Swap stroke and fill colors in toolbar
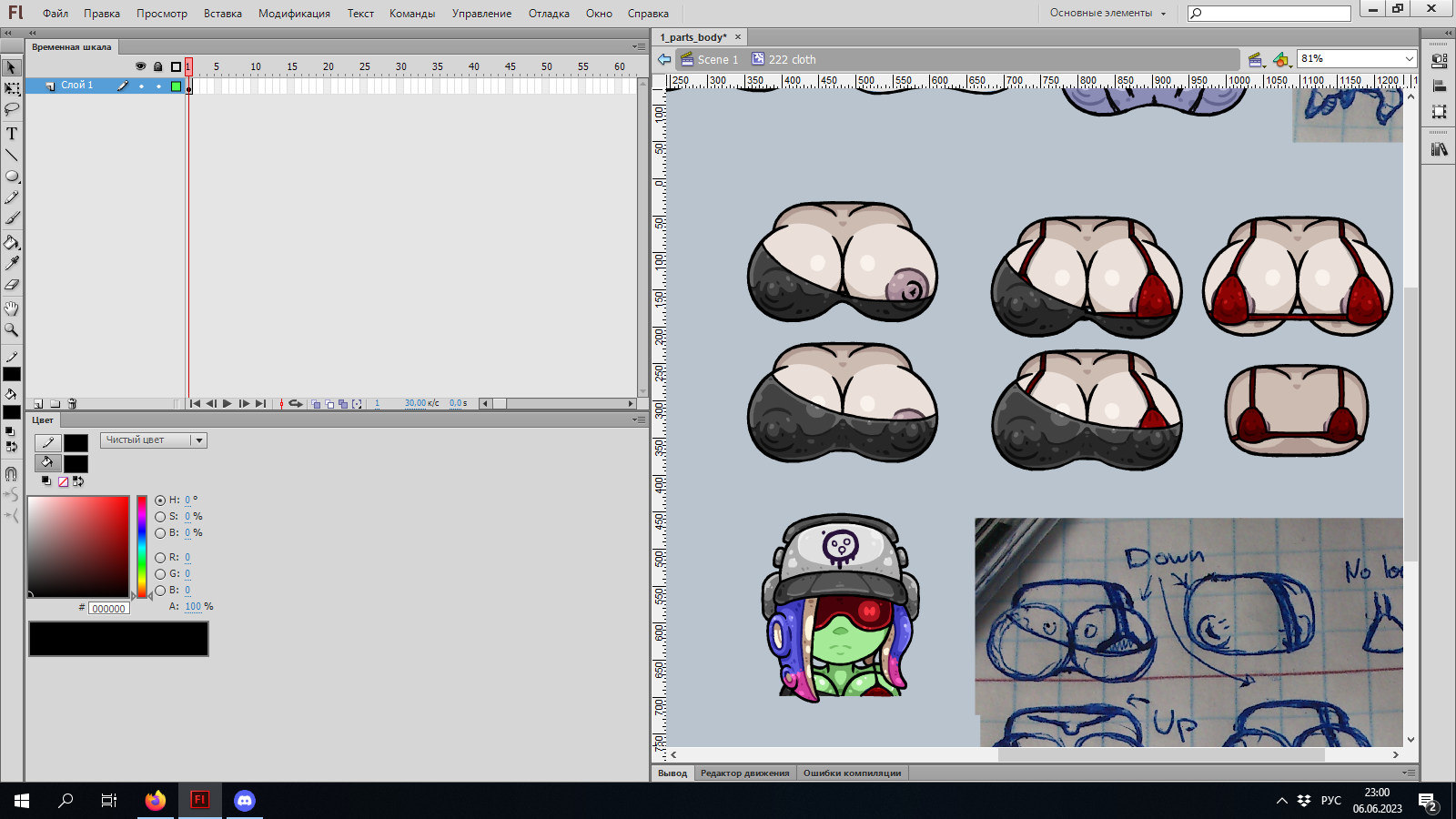Image resolution: width=1456 pixels, height=819 pixels. 12,447
